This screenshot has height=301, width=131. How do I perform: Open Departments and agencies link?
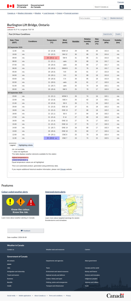54,261
